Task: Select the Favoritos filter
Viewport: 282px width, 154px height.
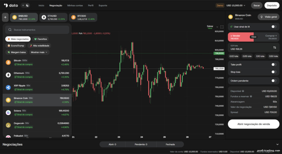Action: pyautogui.click(x=40, y=39)
